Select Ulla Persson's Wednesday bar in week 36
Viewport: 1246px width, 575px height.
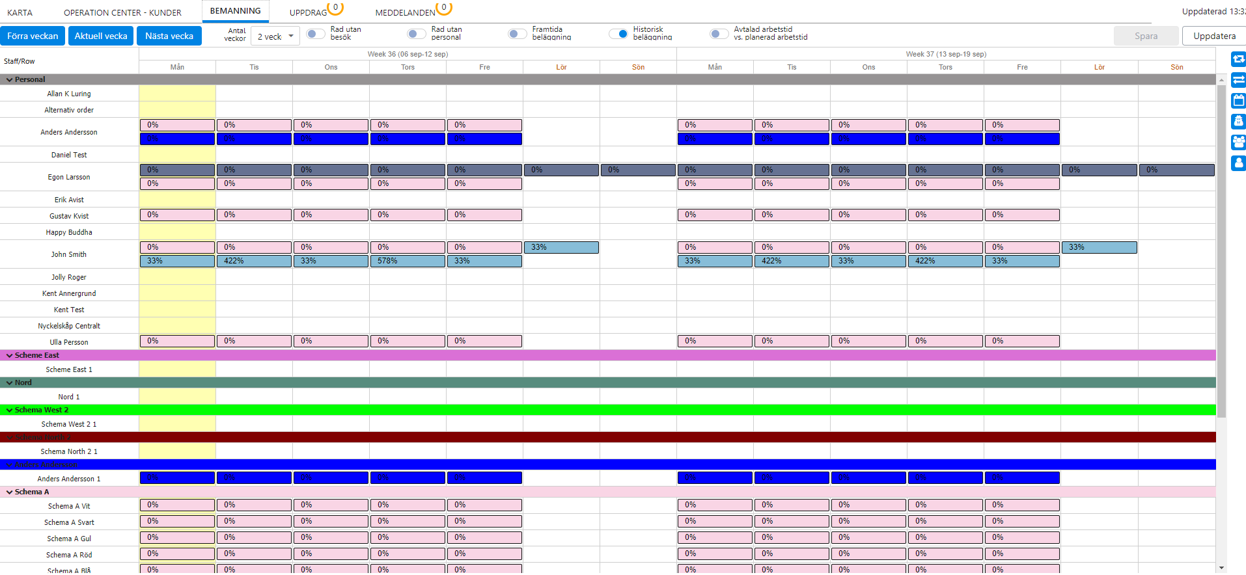(x=331, y=341)
